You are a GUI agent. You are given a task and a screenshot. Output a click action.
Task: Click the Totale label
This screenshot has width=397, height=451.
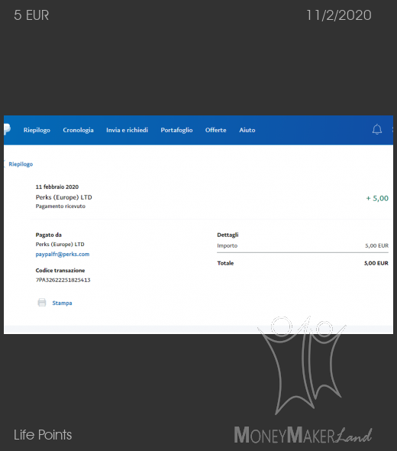click(x=225, y=263)
